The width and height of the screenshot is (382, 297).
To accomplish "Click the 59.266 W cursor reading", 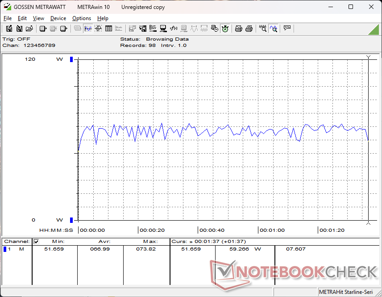I will (x=245, y=249).
